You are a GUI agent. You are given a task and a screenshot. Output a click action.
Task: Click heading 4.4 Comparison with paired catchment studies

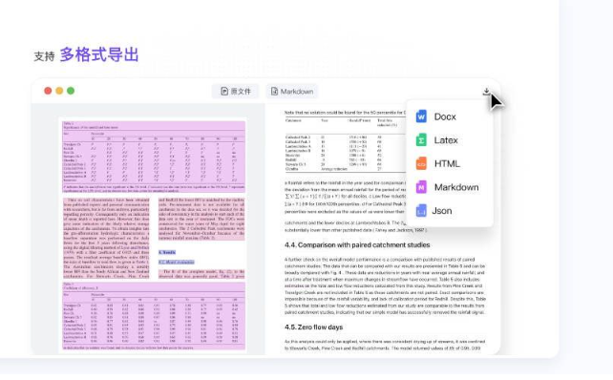point(357,245)
